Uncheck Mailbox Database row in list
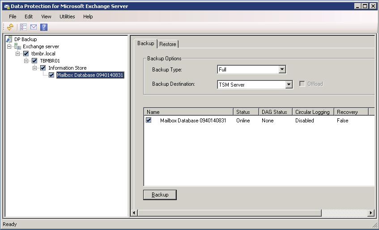Image resolution: width=379 pixels, height=230 pixels. click(149, 120)
